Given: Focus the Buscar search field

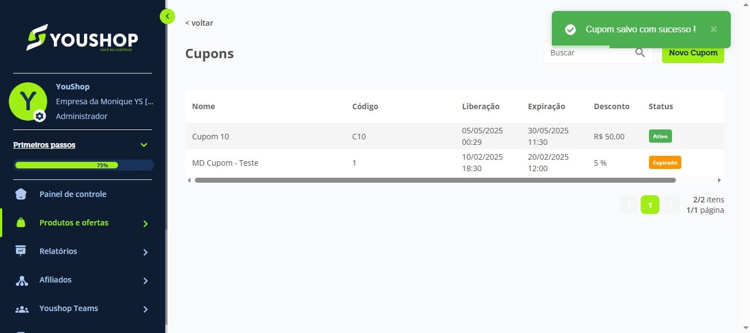Looking at the screenshot, I should pyautogui.click(x=590, y=53).
